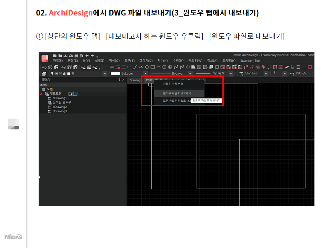Image resolution: width=331 pixels, height=248 pixels.
Task: Click the dimension style arrow icon
Action: 292,74
